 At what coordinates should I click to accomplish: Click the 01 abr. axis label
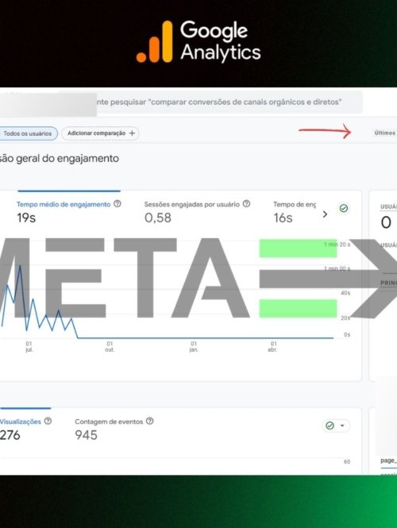pyautogui.click(x=273, y=347)
